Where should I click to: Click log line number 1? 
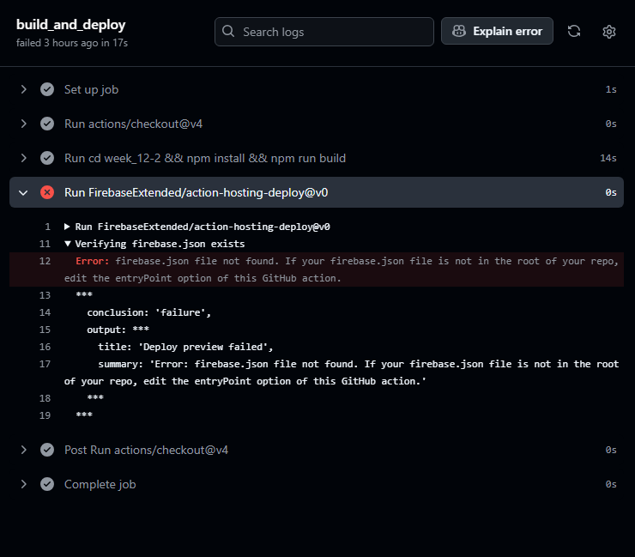(x=48, y=227)
